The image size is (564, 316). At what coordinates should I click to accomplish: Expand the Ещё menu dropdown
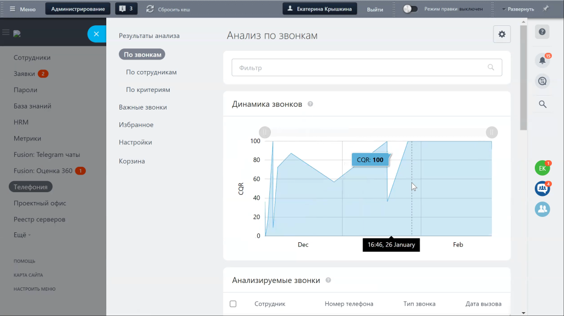pos(22,235)
